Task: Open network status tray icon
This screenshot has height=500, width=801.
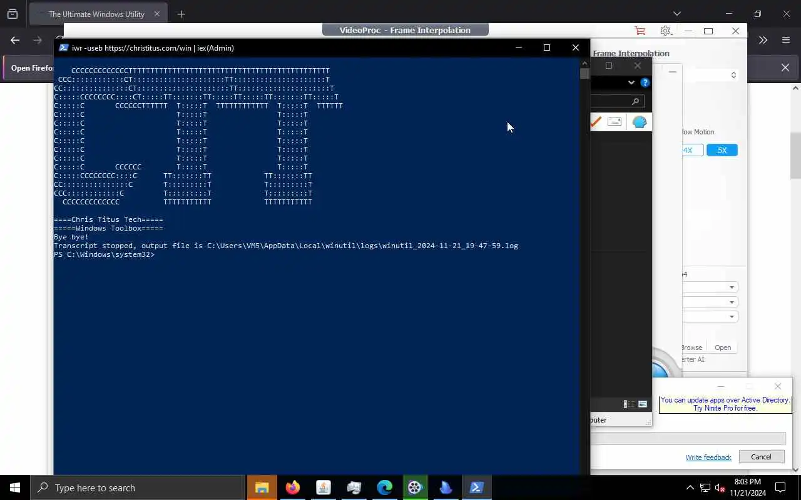Action: click(x=705, y=487)
